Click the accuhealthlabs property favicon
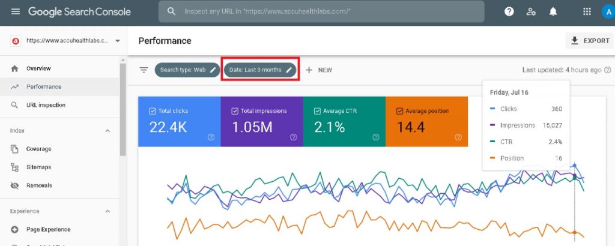 [x=16, y=40]
